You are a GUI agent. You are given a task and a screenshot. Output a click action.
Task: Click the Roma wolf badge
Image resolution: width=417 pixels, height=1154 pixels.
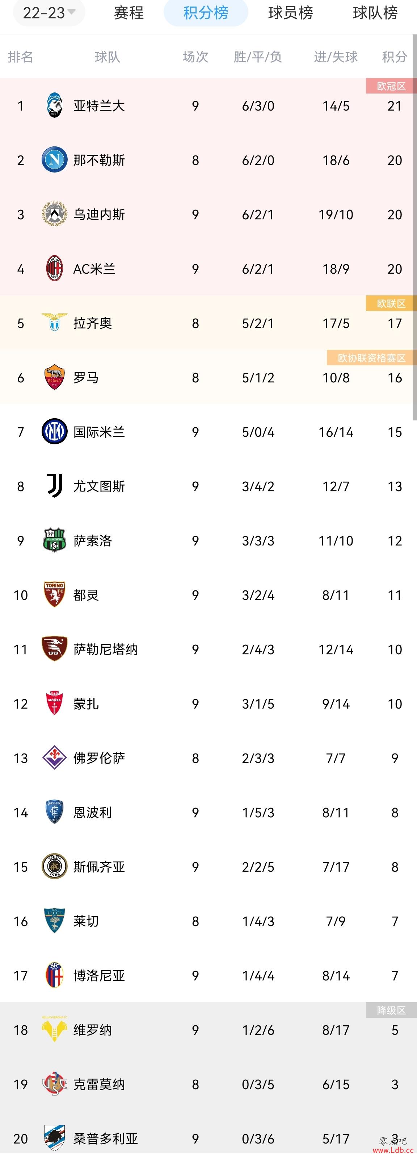click(55, 377)
